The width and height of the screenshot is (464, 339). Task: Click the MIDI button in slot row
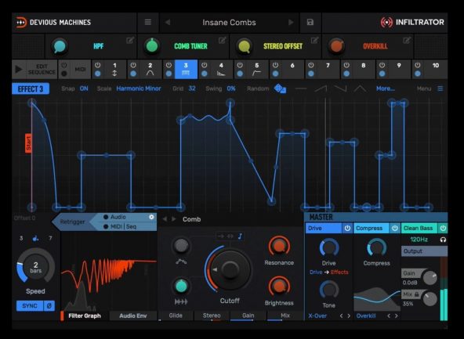(x=80, y=70)
